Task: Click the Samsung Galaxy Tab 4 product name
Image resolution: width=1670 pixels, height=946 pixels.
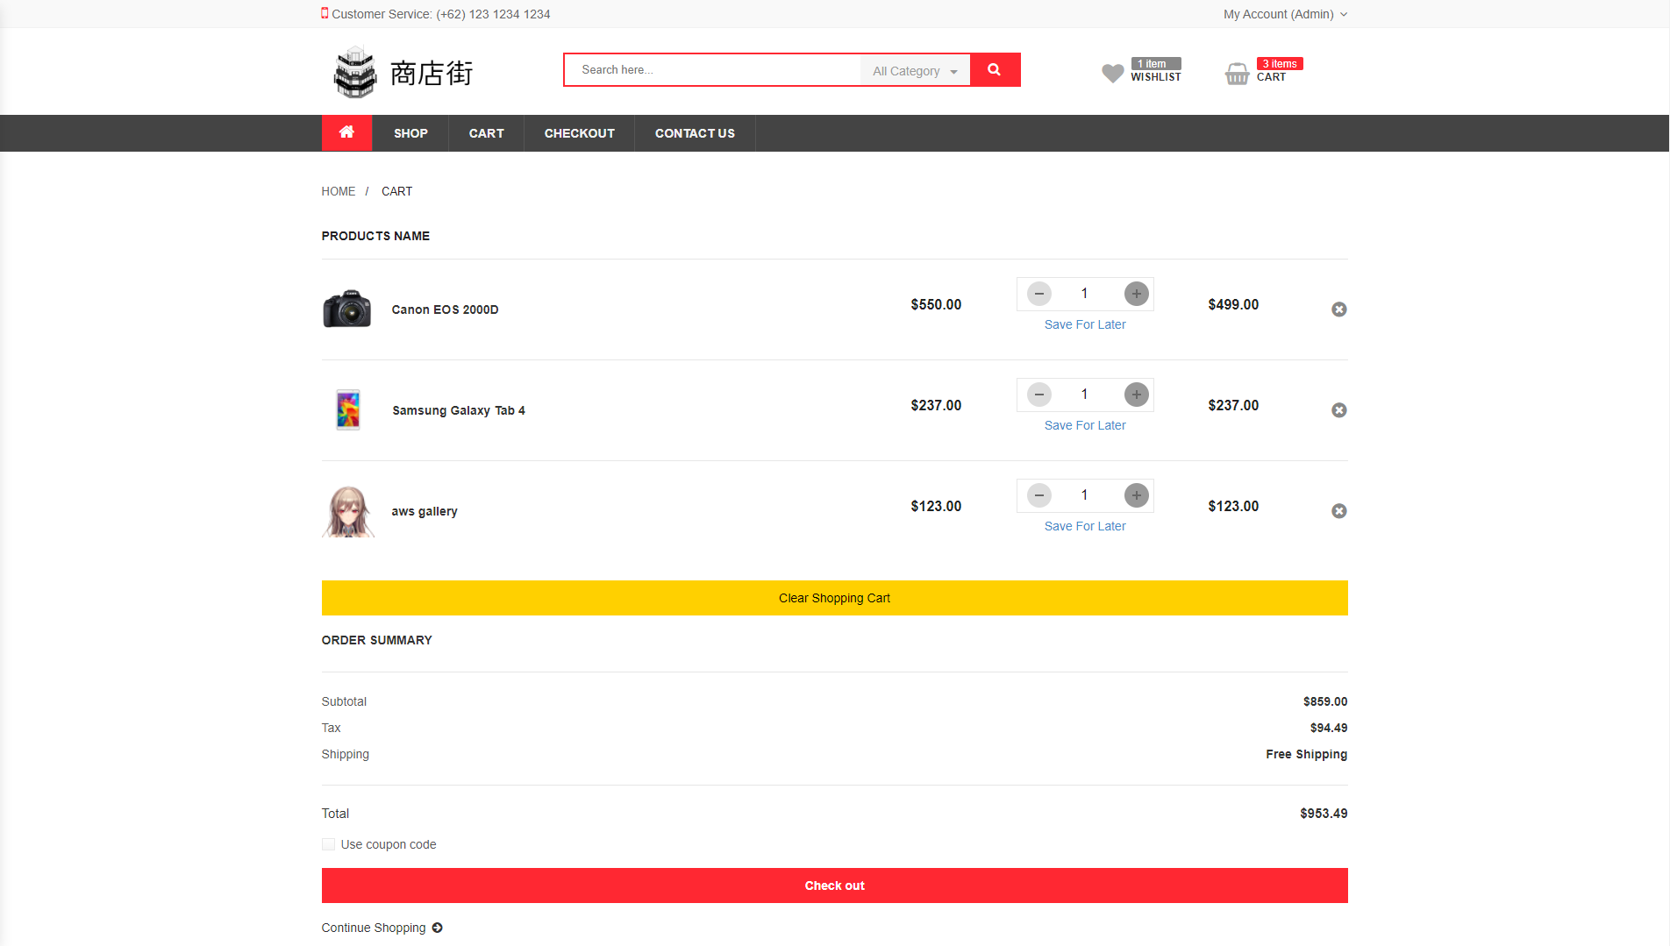Action: [x=459, y=410]
